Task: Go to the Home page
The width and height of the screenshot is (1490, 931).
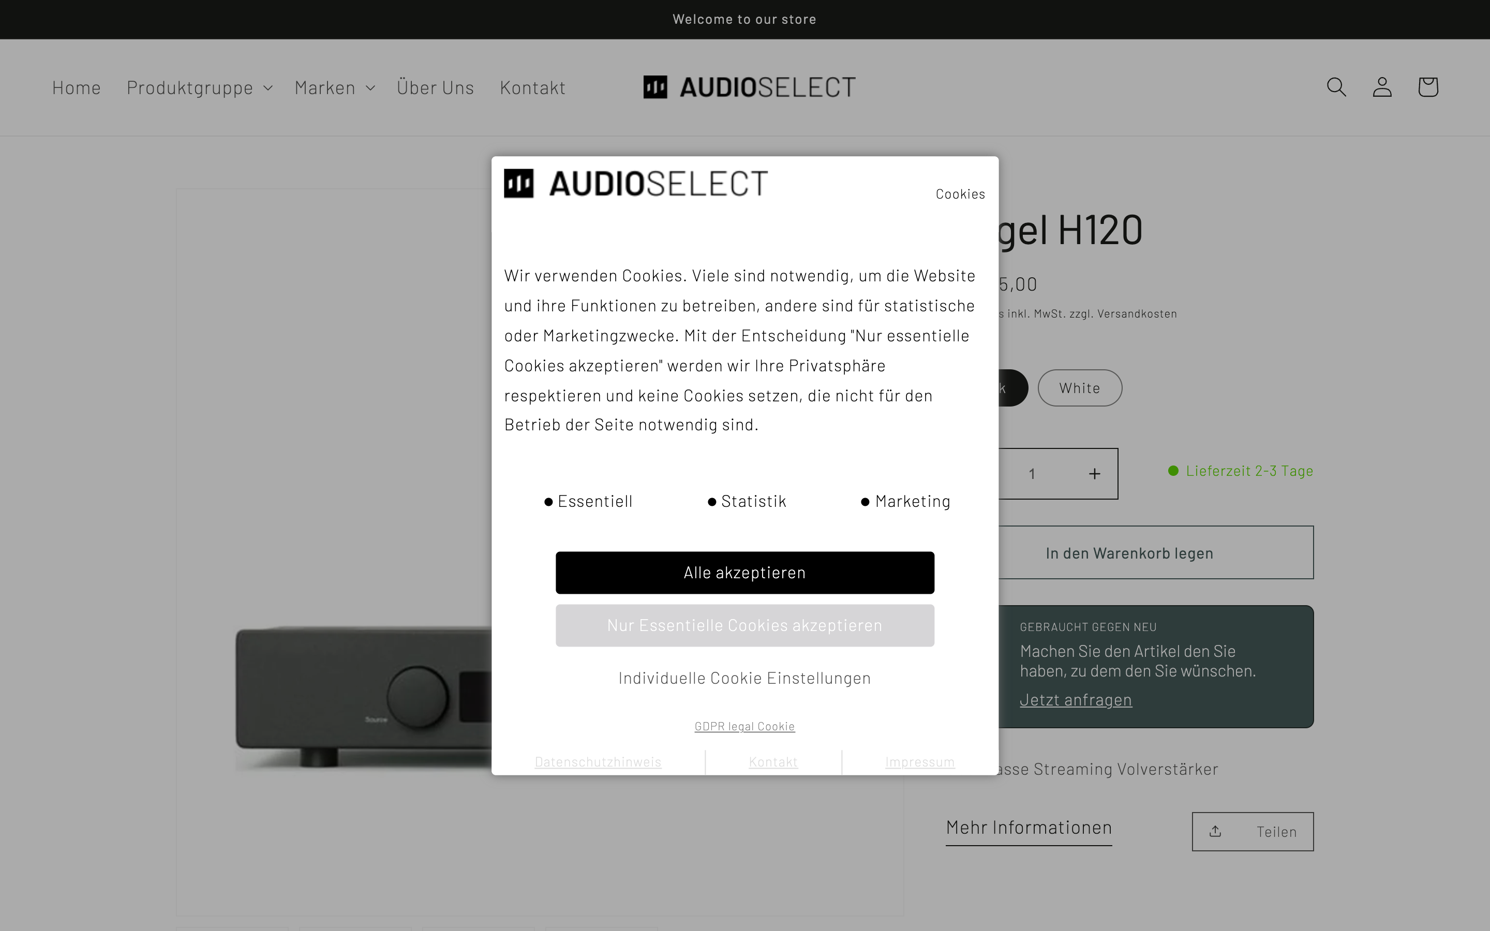Action: 77,87
